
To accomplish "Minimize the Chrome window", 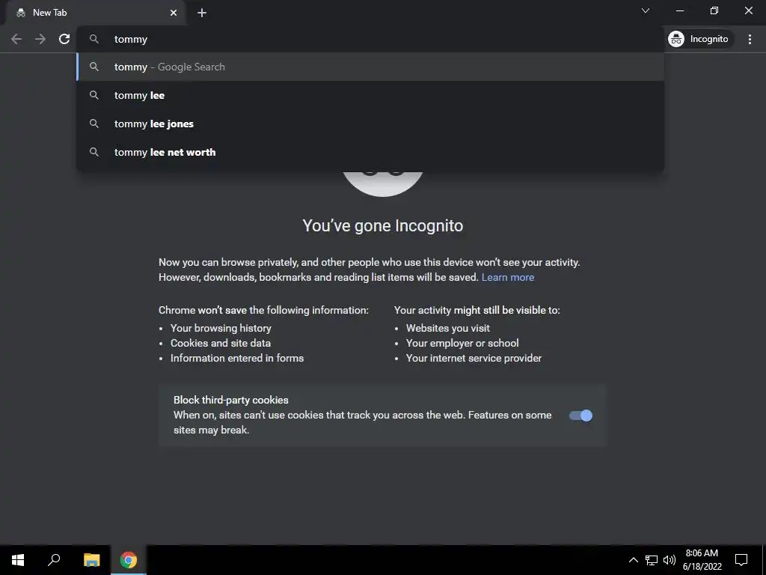I will 679,10.
